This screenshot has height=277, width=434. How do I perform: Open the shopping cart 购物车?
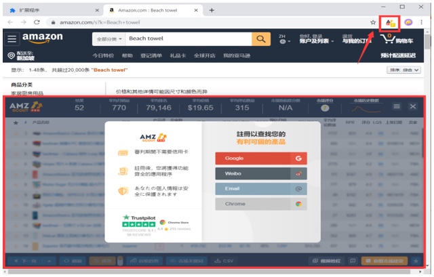pyautogui.click(x=397, y=39)
